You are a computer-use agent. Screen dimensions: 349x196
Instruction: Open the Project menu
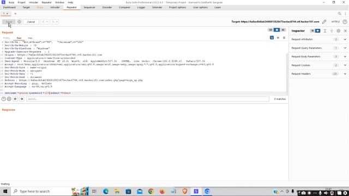22,2
